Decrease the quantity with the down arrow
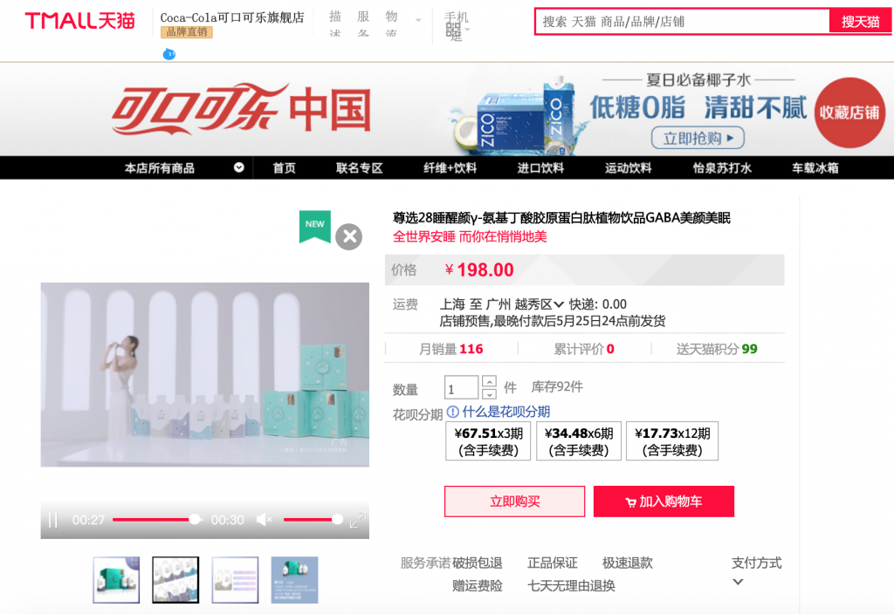This screenshot has width=894, height=614. click(x=489, y=393)
